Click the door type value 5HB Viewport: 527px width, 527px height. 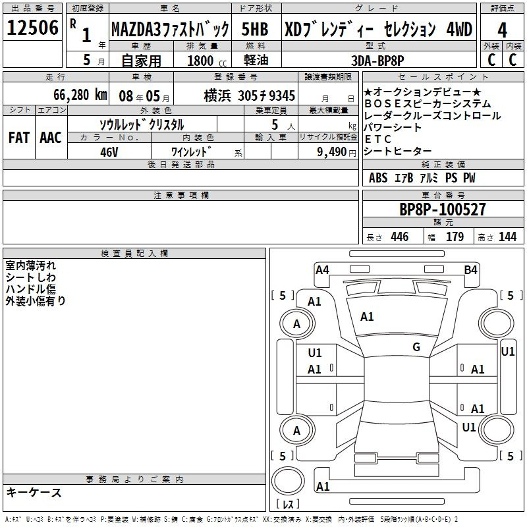point(255,29)
